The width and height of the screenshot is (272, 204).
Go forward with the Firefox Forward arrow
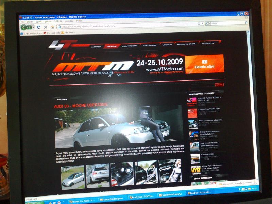click(30, 27)
